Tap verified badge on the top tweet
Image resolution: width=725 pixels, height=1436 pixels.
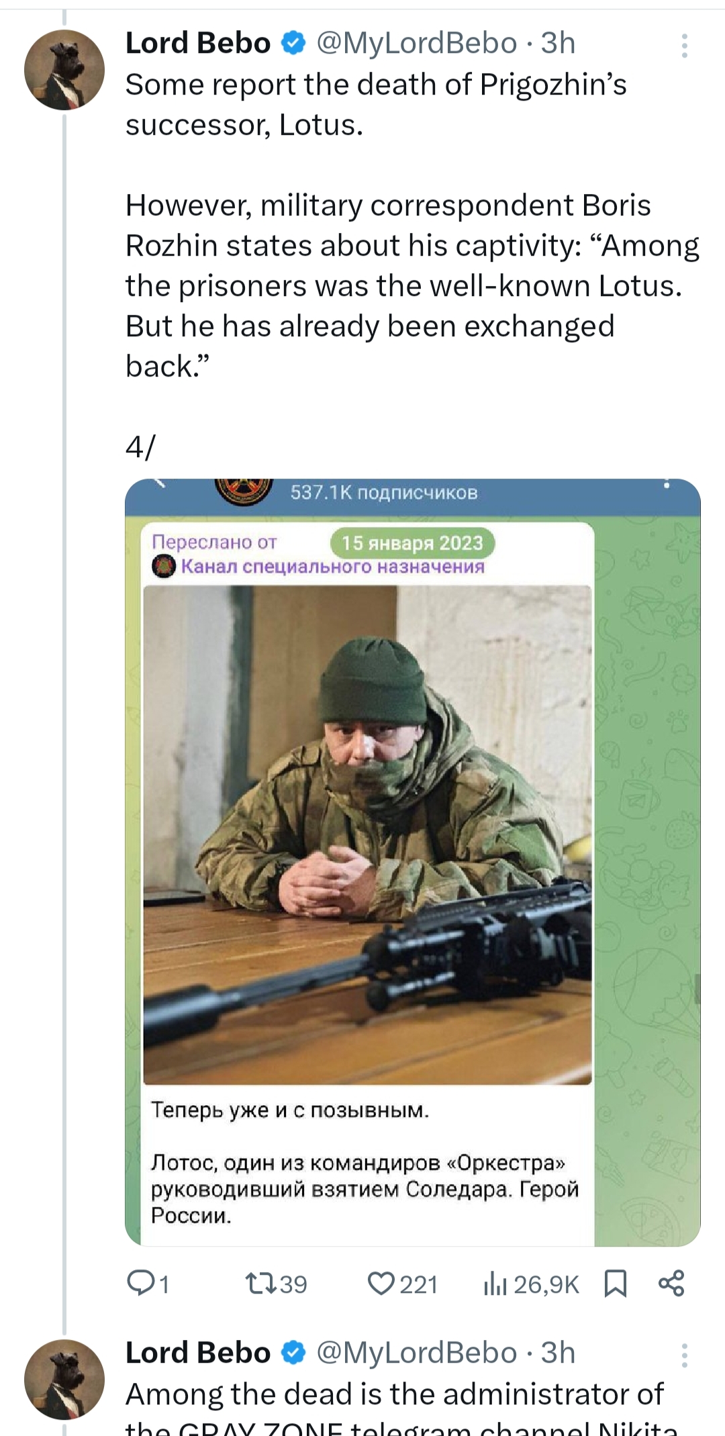(x=293, y=44)
